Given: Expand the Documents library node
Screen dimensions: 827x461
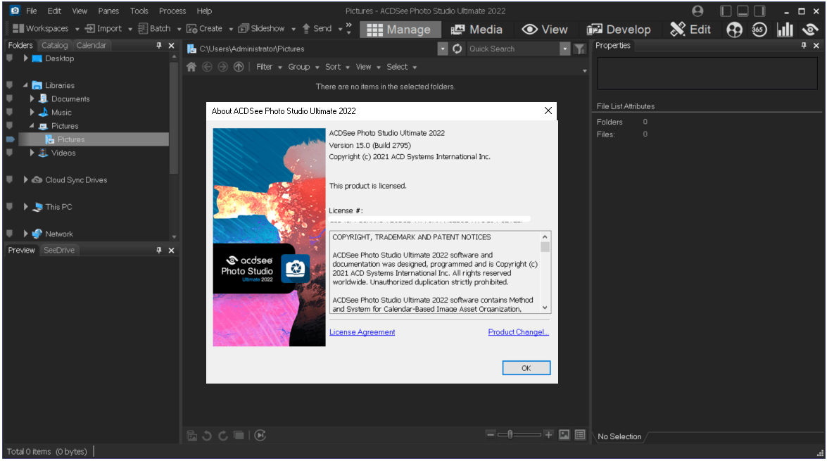Looking at the screenshot, I should pyautogui.click(x=32, y=99).
